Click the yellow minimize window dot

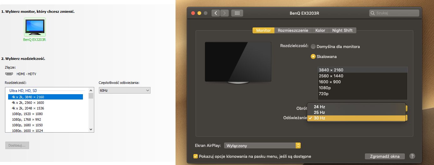pyautogui.click(x=199, y=13)
